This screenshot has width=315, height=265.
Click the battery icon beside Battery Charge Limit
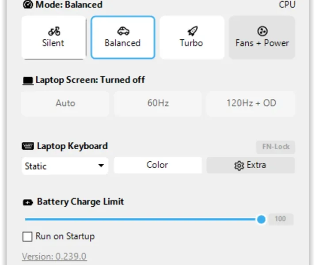point(28,202)
